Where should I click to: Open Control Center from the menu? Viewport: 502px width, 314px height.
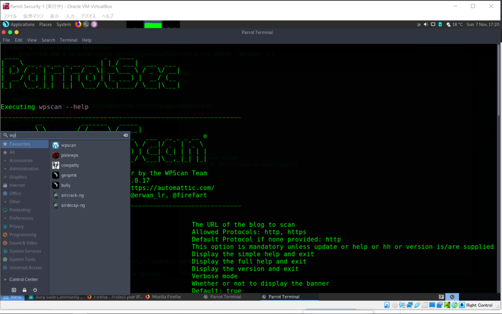pos(25,279)
